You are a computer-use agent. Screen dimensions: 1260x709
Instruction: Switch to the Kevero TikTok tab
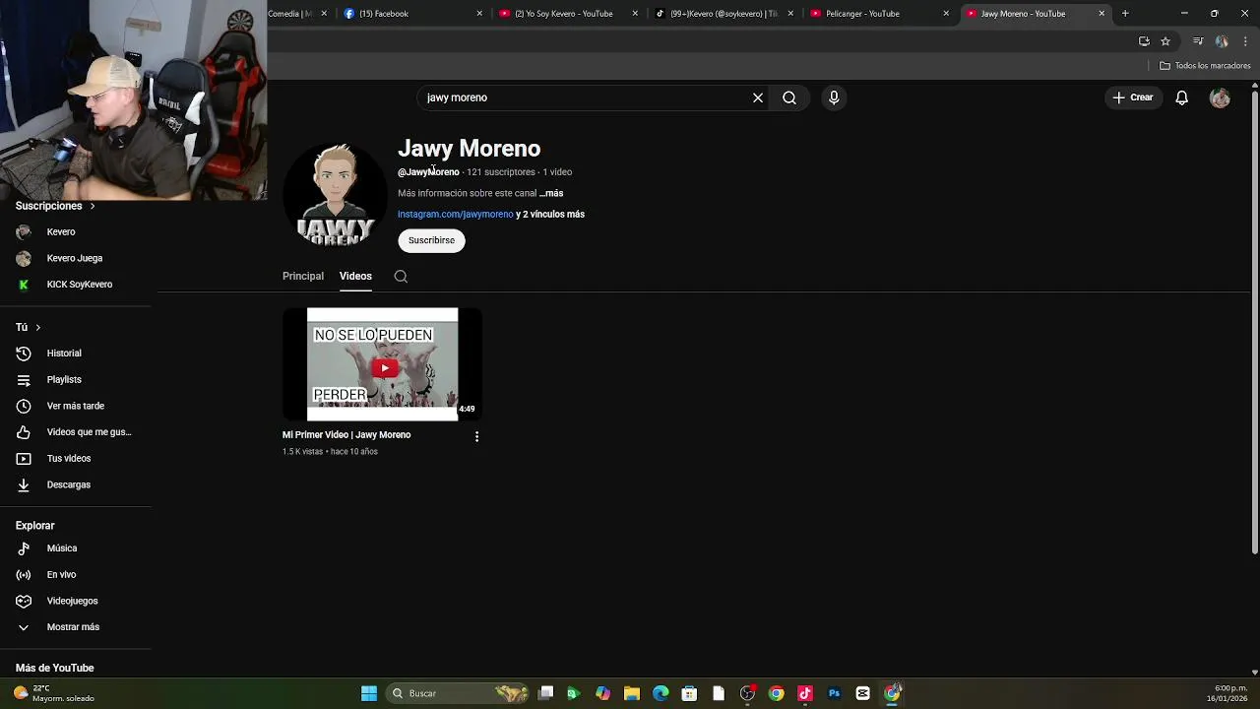click(724, 14)
